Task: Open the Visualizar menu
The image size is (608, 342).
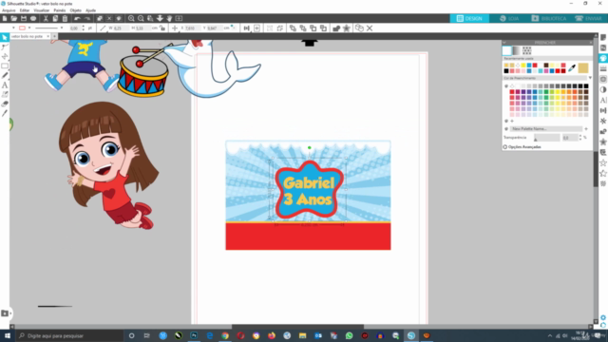Action: [42, 10]
